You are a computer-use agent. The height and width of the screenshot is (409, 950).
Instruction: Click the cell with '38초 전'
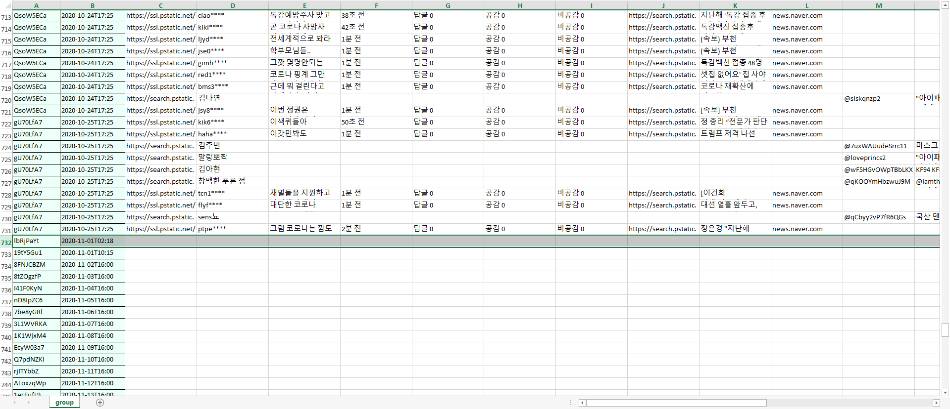tap(376, 16)
